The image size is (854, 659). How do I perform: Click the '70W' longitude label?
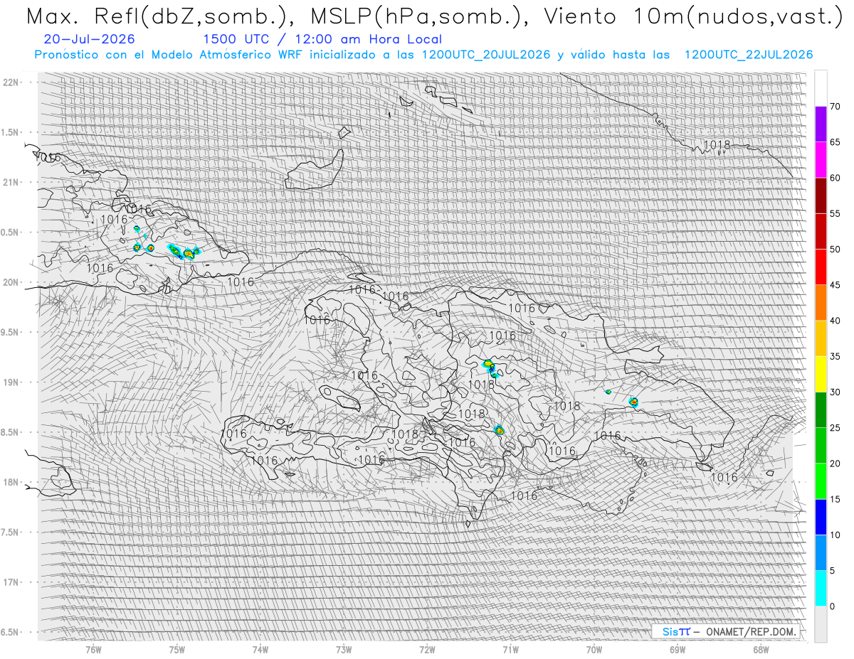(x=594, y=649)
